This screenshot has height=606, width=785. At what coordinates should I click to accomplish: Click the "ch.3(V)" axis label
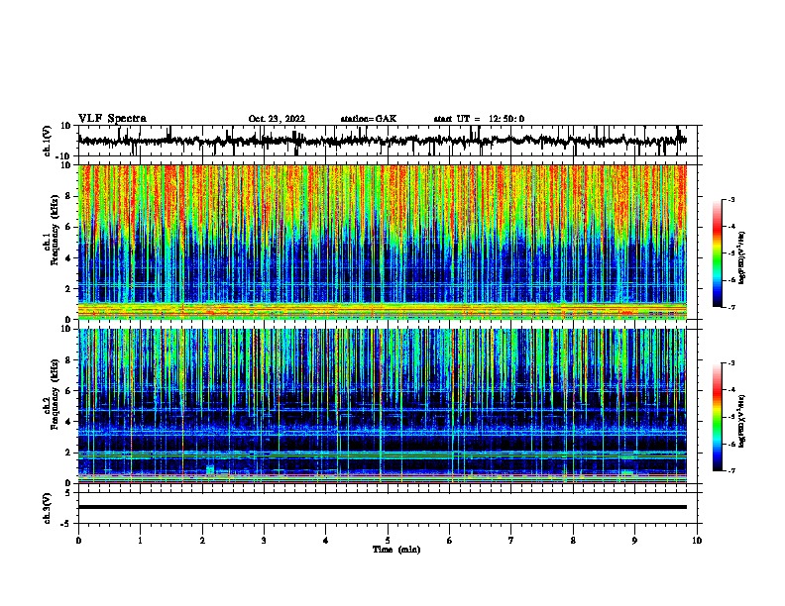coord(48,508)
